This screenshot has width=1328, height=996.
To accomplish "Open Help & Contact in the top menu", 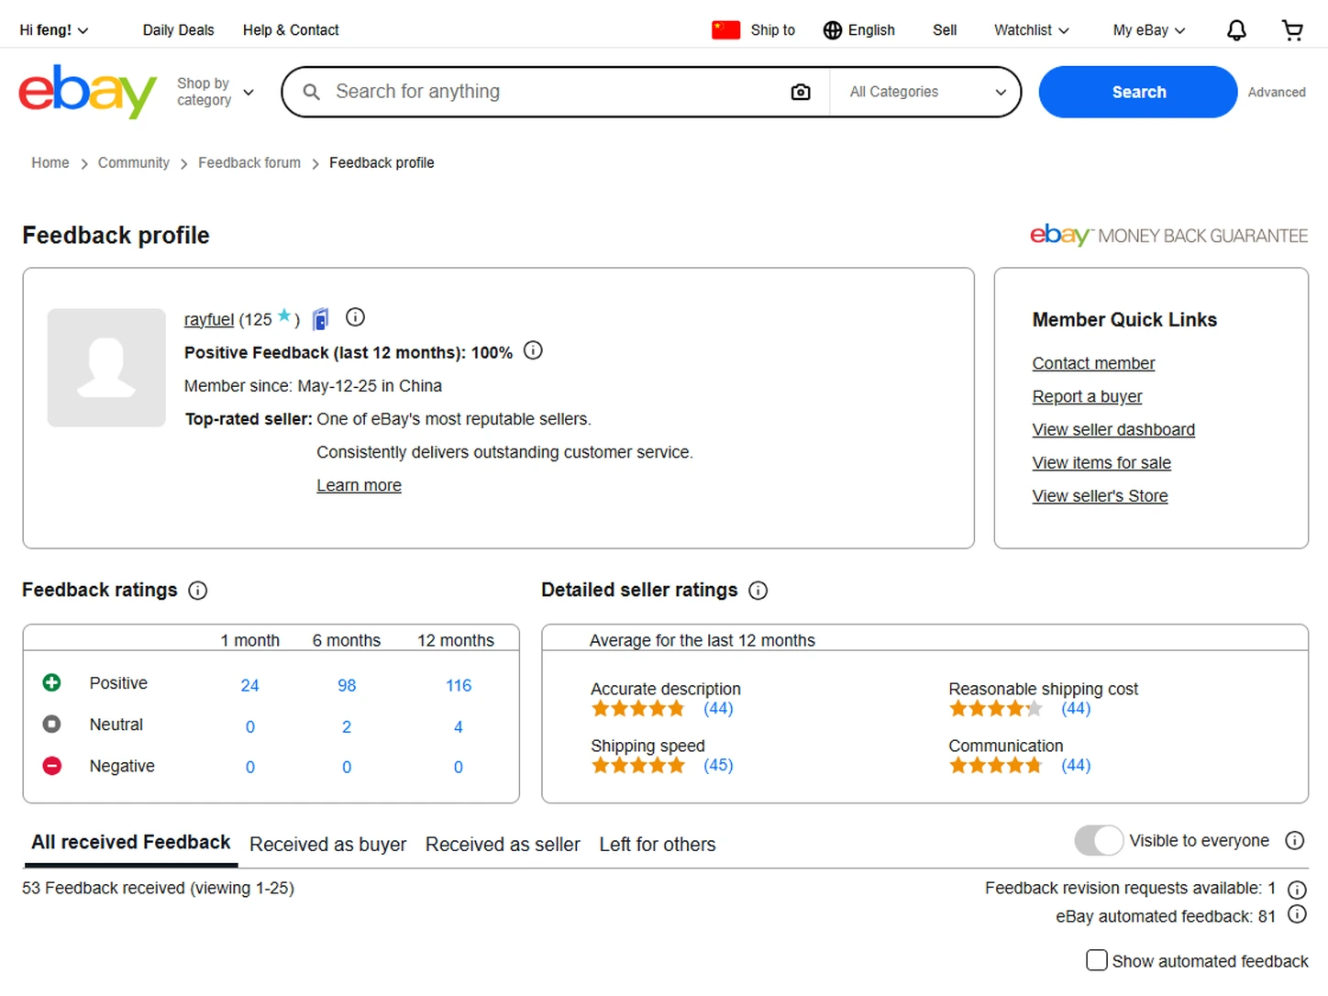I will 291,30.
